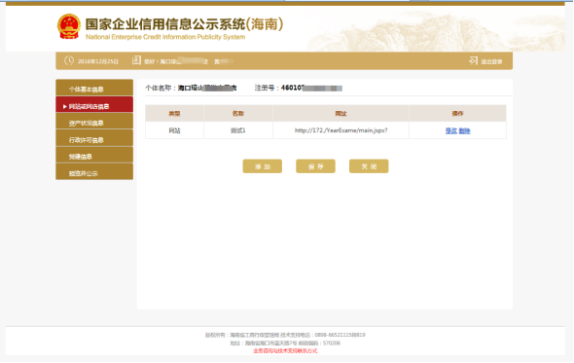
Task: Open red 业务咨询与技术支持联系方式 footer link
Action: pyautogui.click(x=285, y=351)
